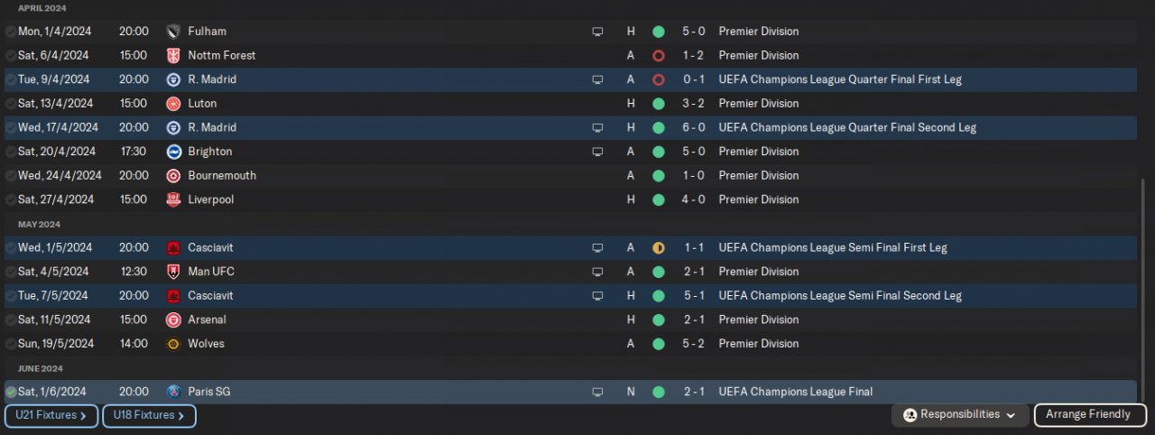Click the Wolves club badge icon
This screenshot has width=1155, height=435.
tap(173, 344)
